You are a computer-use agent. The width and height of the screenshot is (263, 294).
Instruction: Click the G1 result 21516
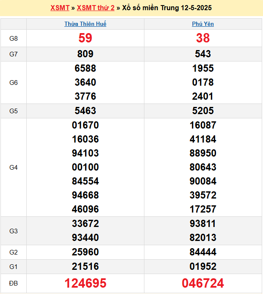click(x=85, y=266)
